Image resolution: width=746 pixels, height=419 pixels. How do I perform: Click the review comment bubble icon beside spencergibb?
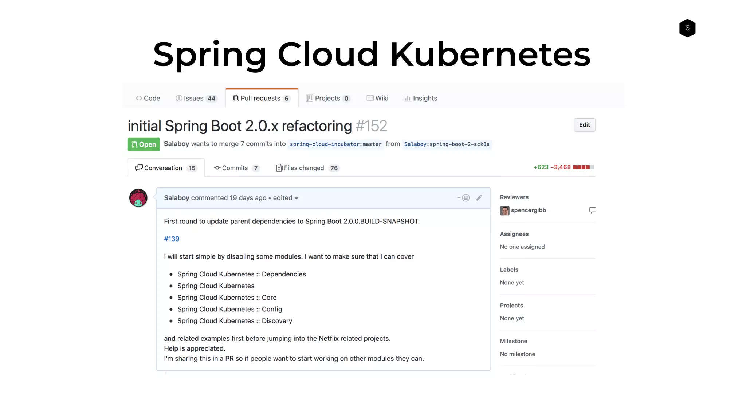593,210
